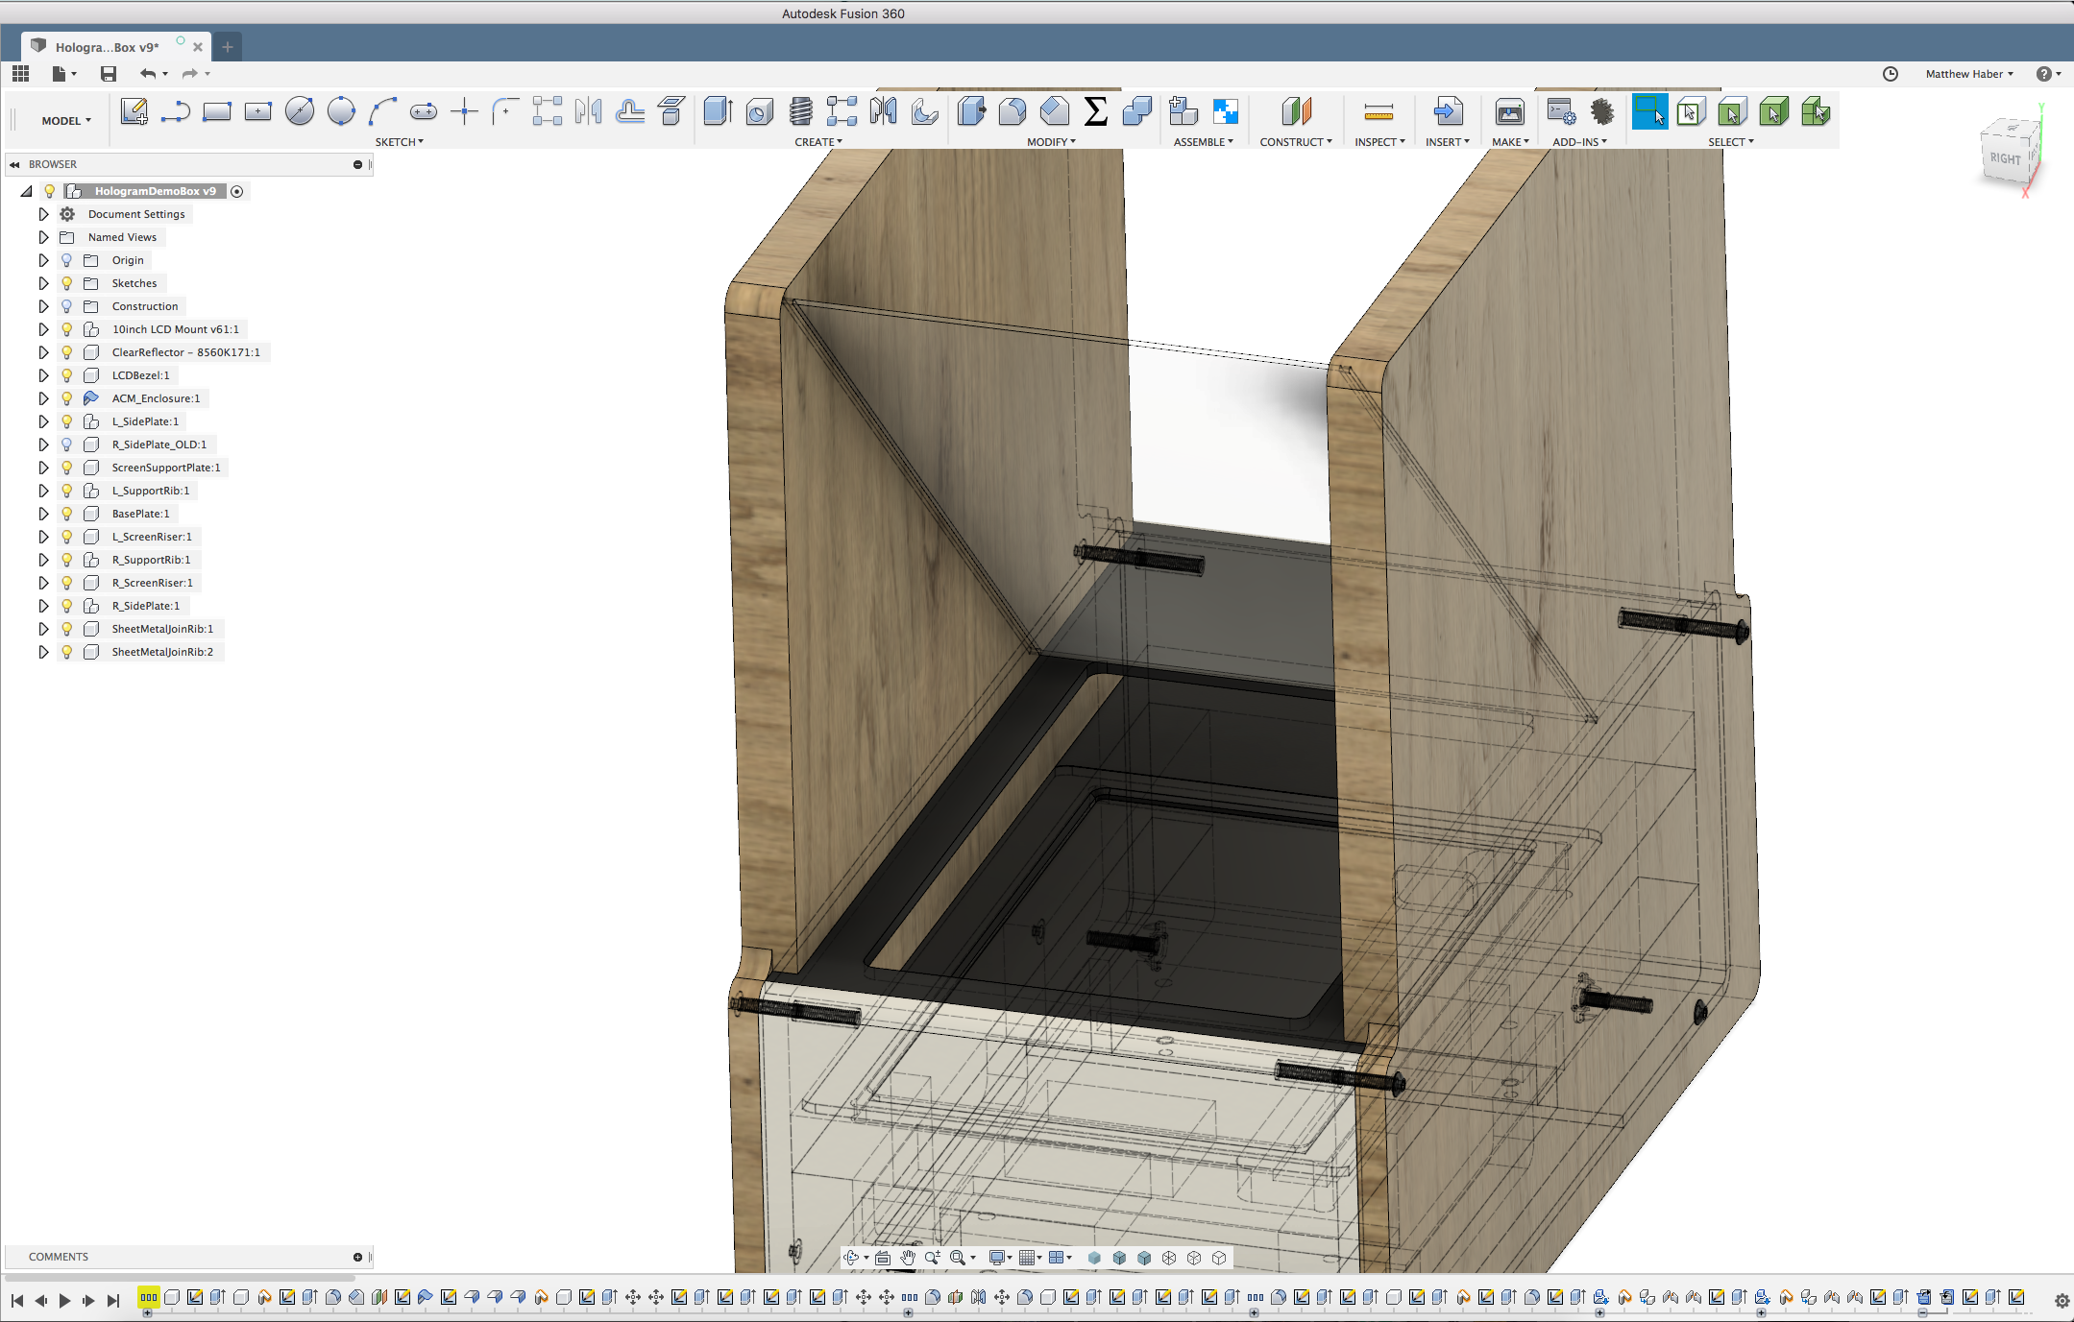Screen dimensions: 2074x1322
Task: Expand the R_SupportRib:1 node
Action: point(43,560)
